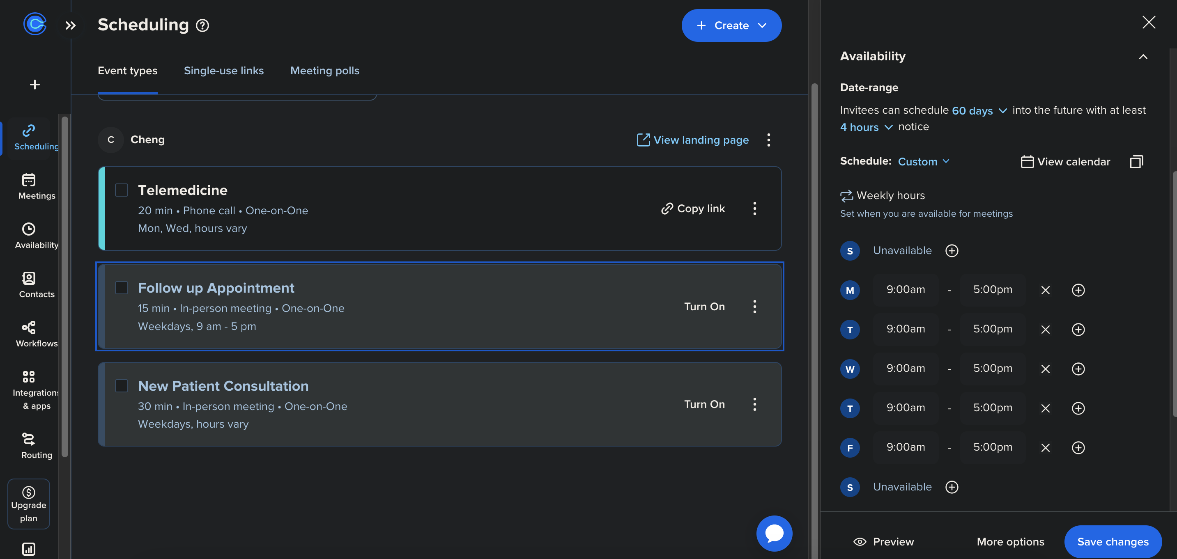Click the chat support bubble icon
Image resolution: width=1177 pixels, height=559 pixels.
[x=774, y=533]
